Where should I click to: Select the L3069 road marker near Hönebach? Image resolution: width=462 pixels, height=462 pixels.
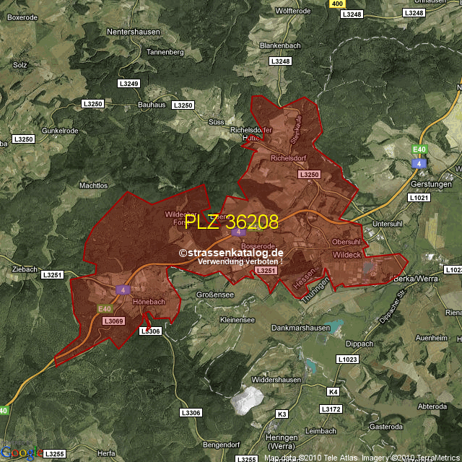[113, 321]
